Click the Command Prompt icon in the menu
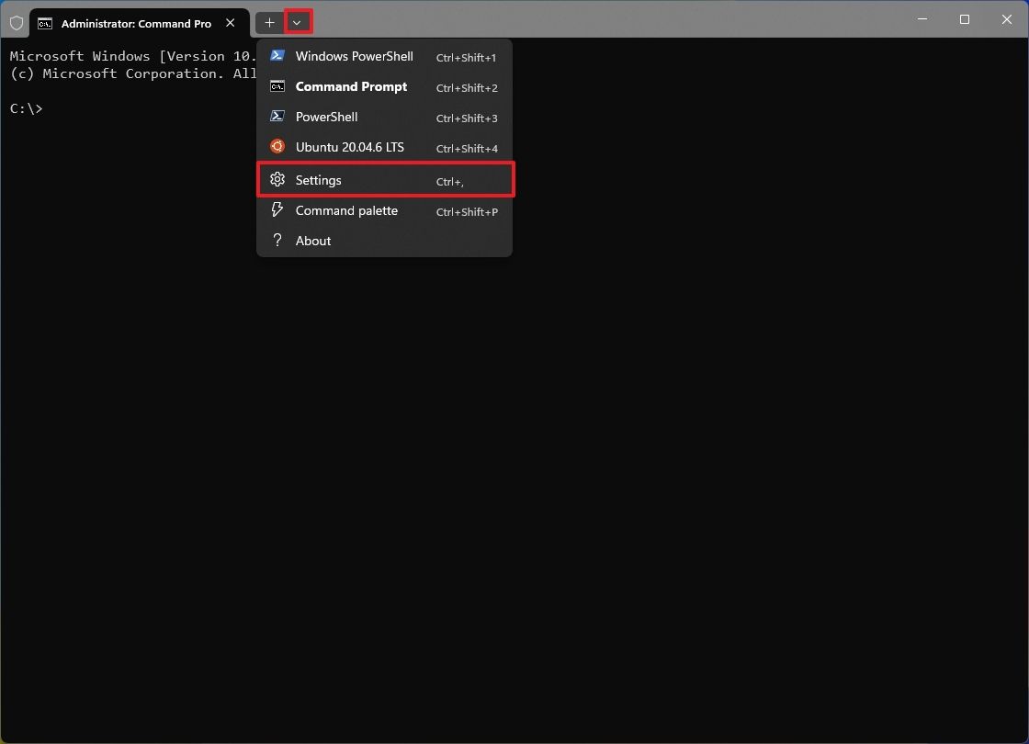 pos(277,86)
